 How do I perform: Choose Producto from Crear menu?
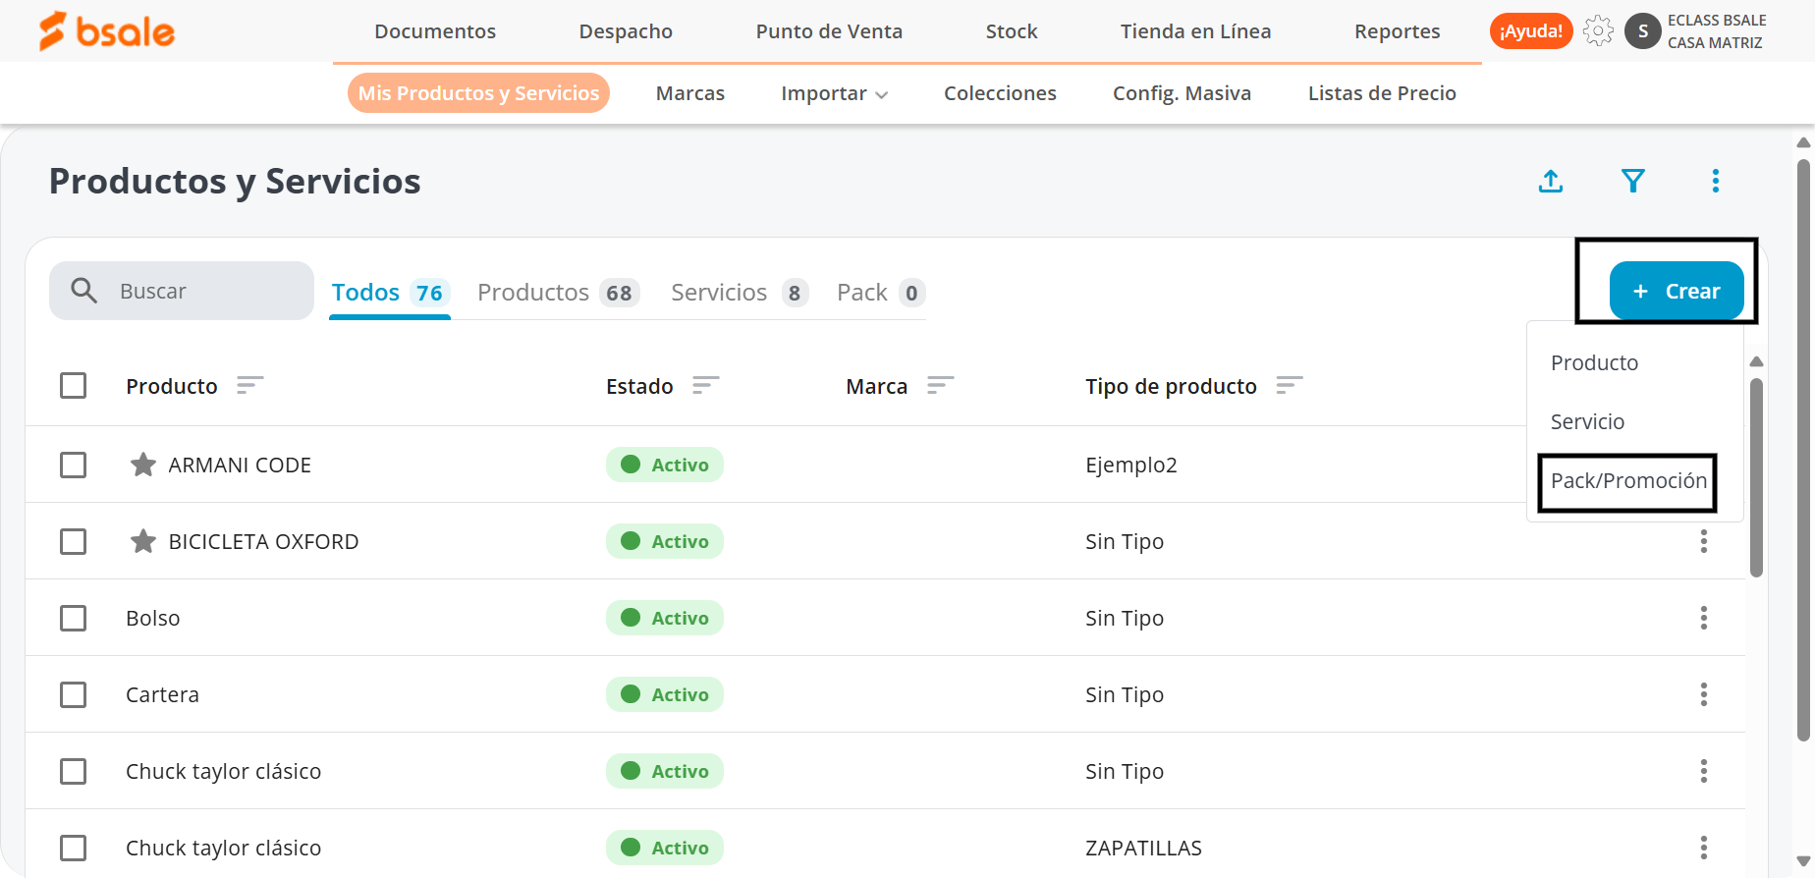1594,363
